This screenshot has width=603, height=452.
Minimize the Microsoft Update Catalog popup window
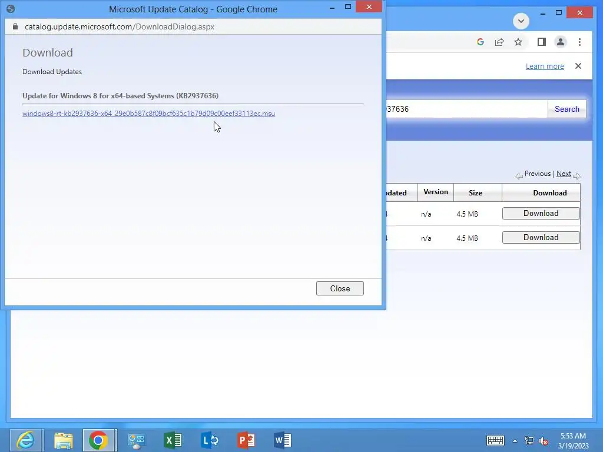coord(332,8)
